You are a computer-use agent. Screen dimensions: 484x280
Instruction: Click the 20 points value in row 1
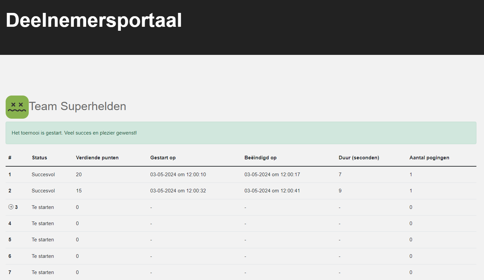[79, 175]
